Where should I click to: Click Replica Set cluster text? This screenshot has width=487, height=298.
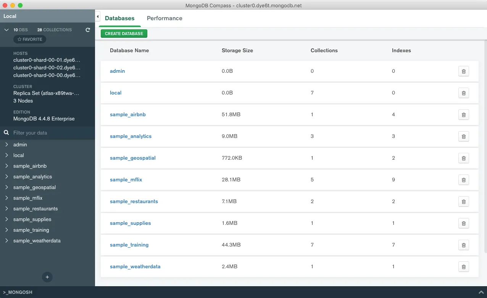click(46, 93)
